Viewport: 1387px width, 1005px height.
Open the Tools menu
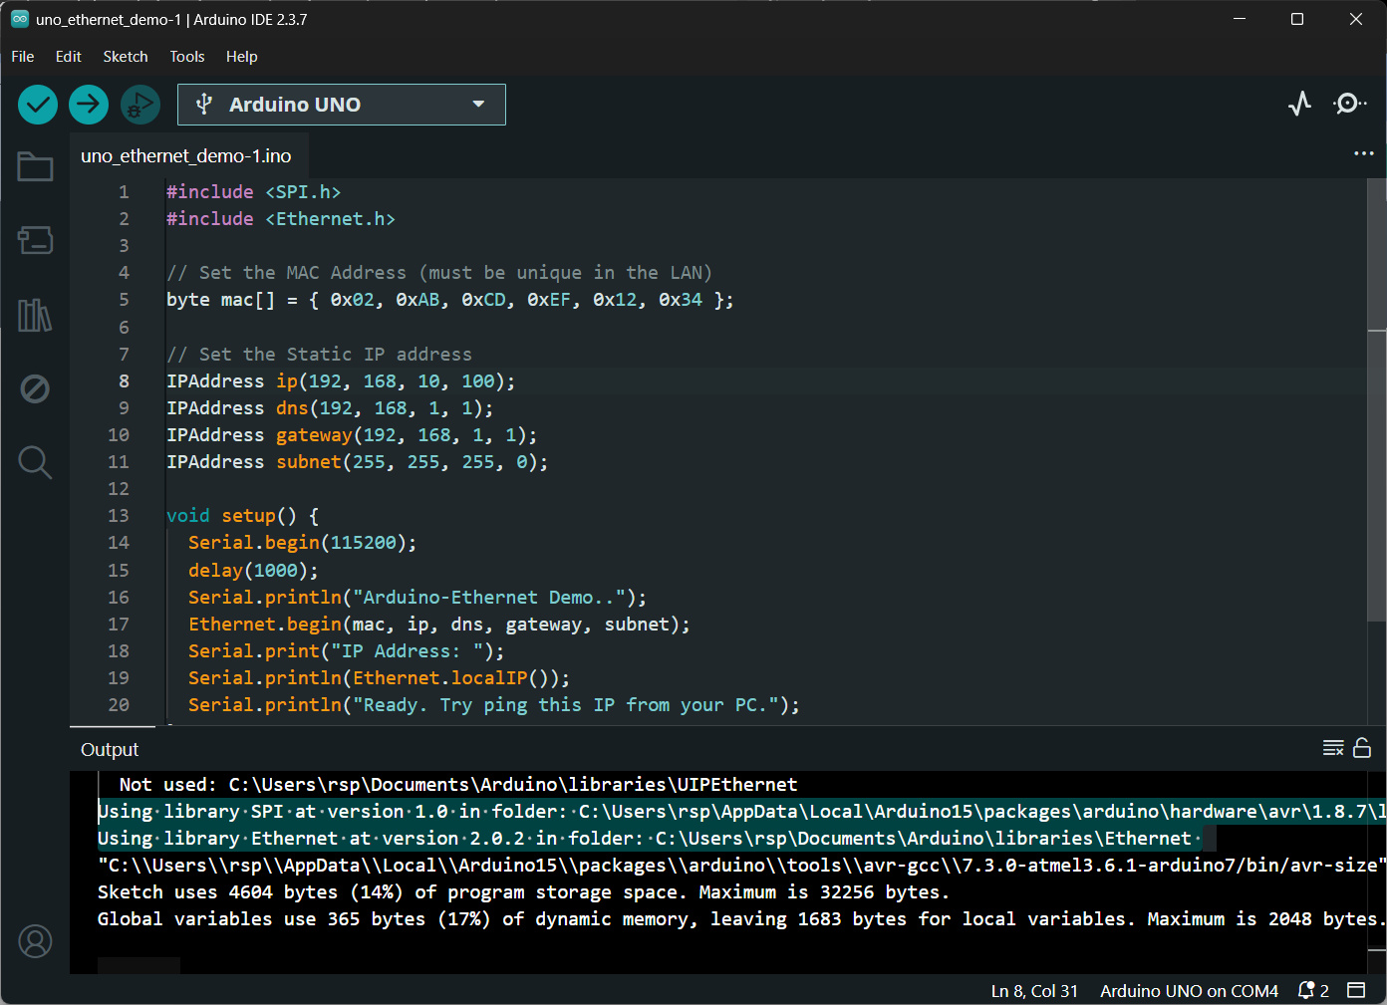[186, 57]
